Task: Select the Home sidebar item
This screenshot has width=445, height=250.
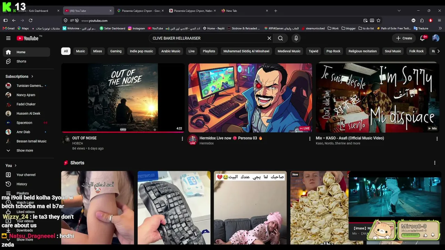Action: pos(26,52)
